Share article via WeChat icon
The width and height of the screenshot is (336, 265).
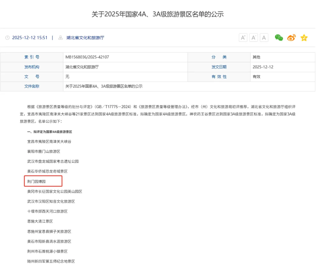279,38
